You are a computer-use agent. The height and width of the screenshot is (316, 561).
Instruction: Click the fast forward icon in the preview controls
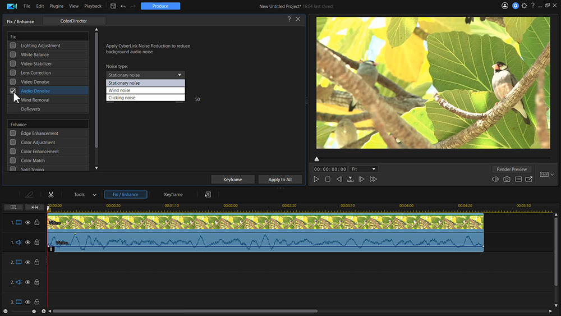(x=373, y=179)
